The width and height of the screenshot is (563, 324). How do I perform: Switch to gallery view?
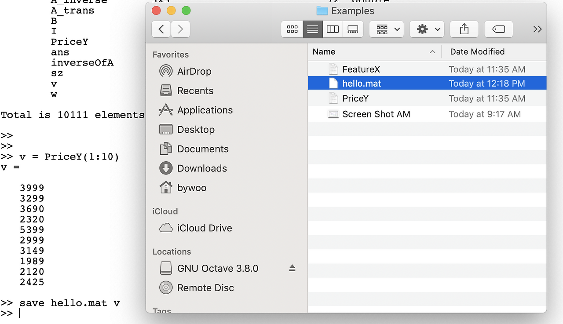tap(353, 29)
